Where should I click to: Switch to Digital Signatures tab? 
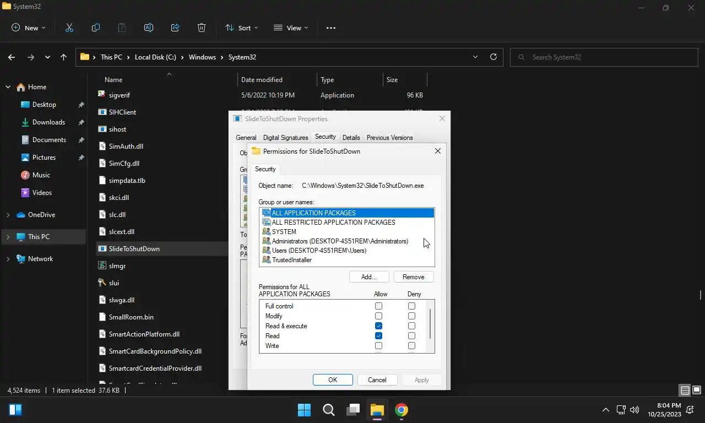coord(285,138)
